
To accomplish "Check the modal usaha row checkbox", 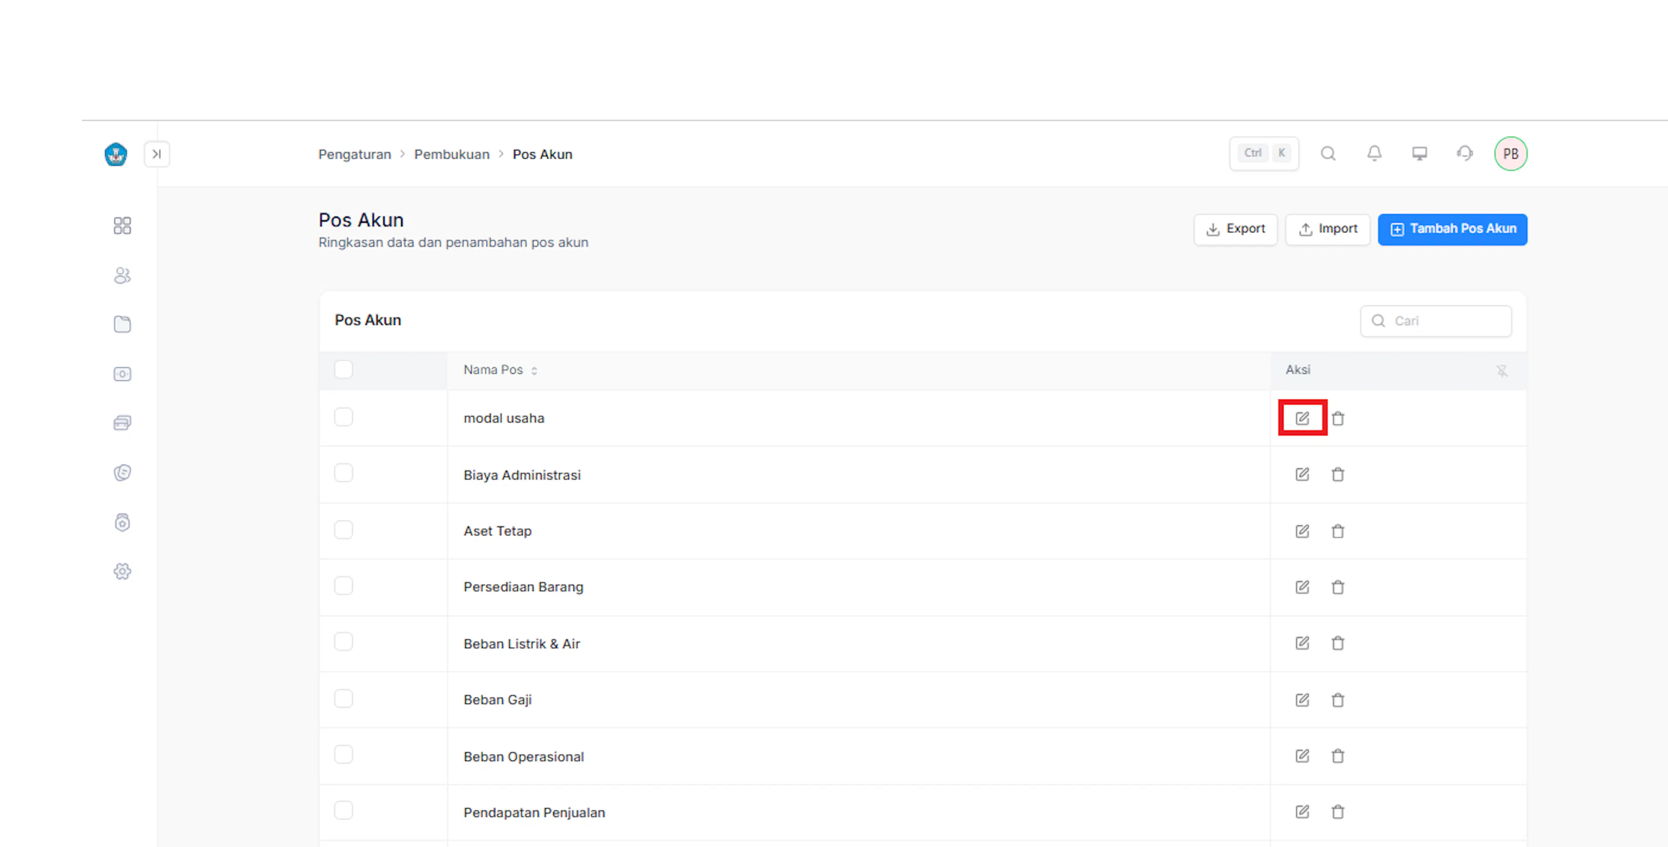I will click(343, 417).
